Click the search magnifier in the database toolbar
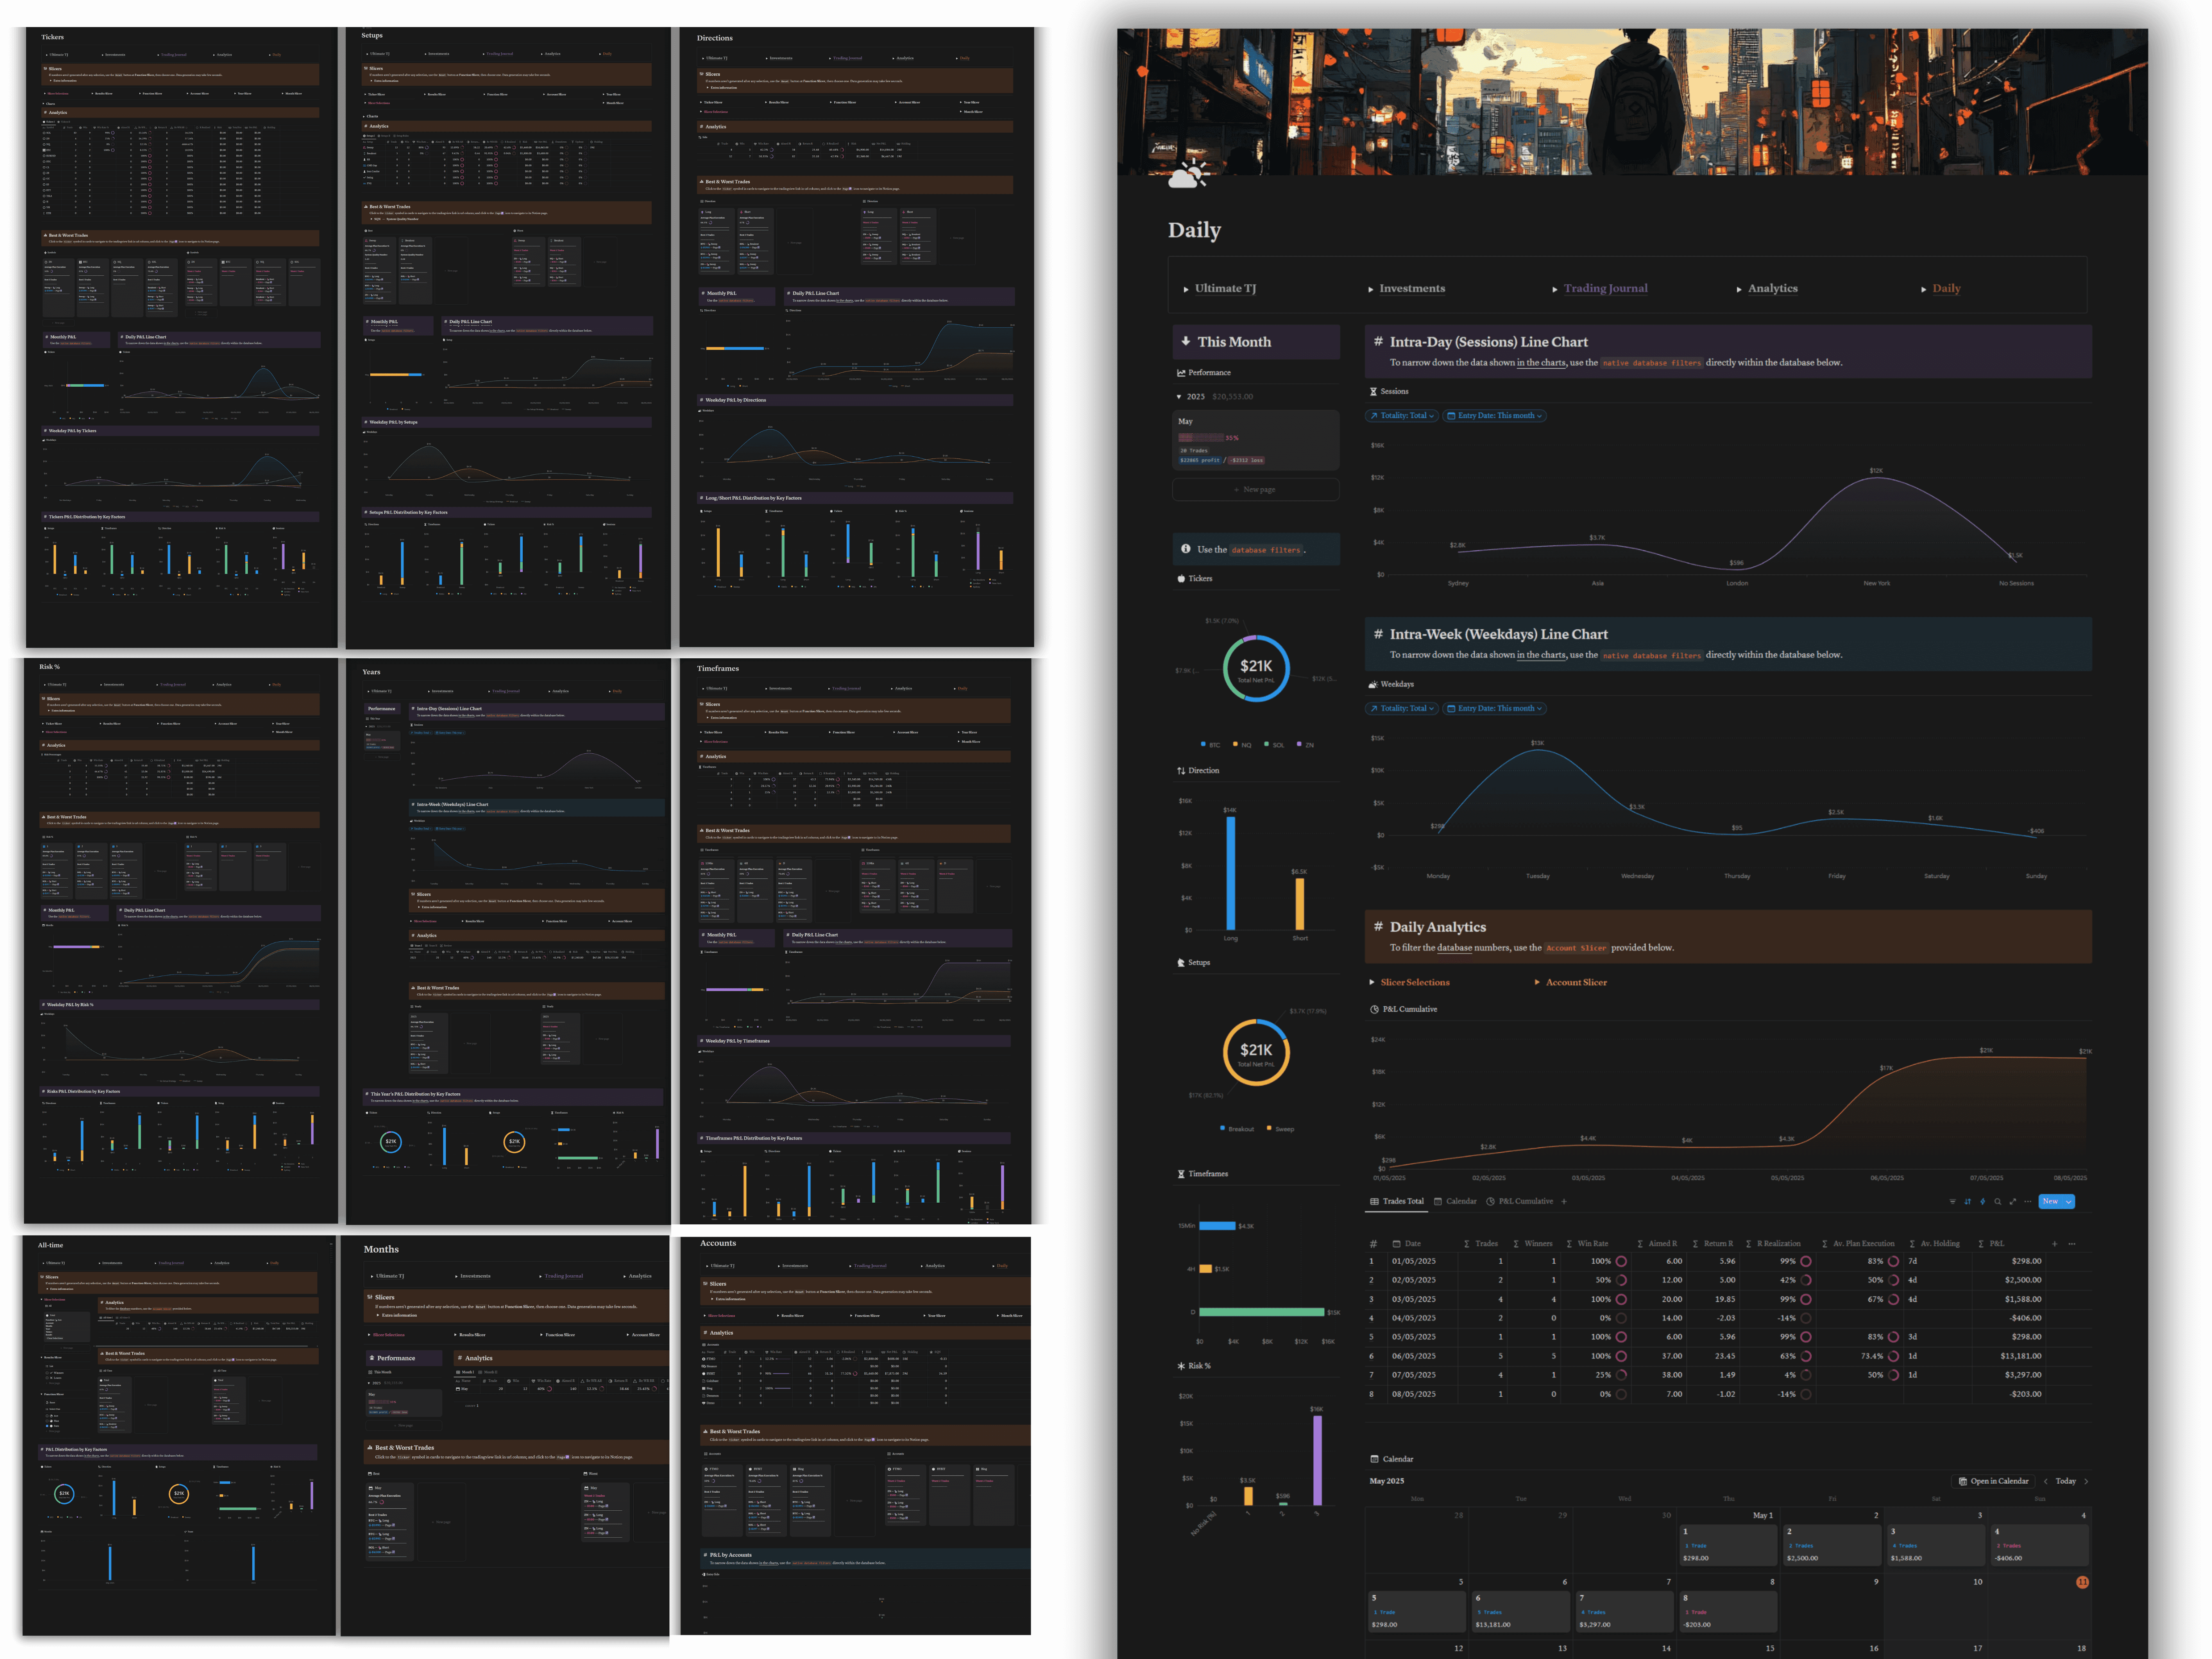Viewport: 2212px width, 1659px height. pos(1998,1201)
